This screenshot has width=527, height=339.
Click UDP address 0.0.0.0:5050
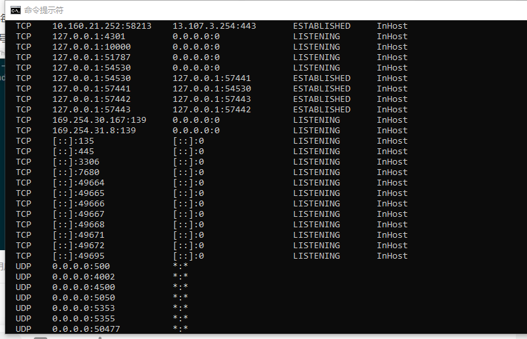pos(84,297)
